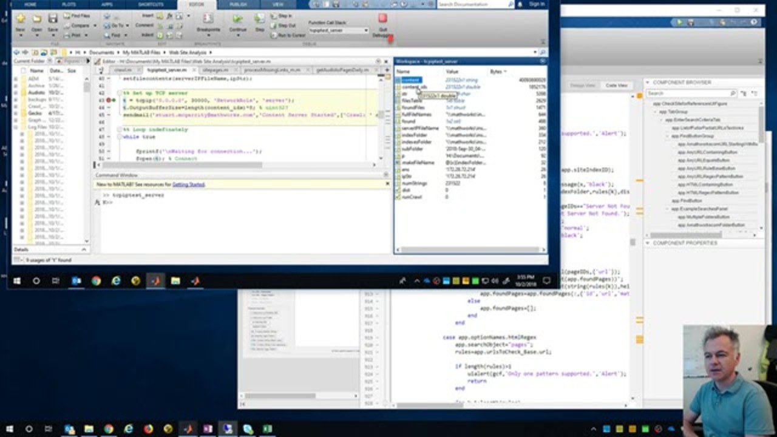
Task: Click the Quit Debugging stop icon
Action: pyautogui.click(x=382, y=19)
